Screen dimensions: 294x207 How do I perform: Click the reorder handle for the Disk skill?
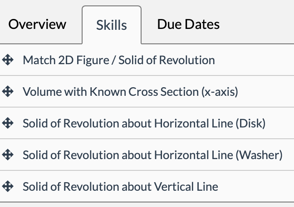tap(7, 123)
